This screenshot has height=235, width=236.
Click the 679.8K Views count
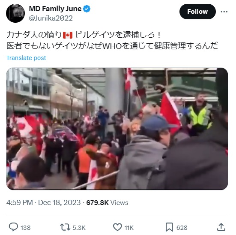click(107, 202)
